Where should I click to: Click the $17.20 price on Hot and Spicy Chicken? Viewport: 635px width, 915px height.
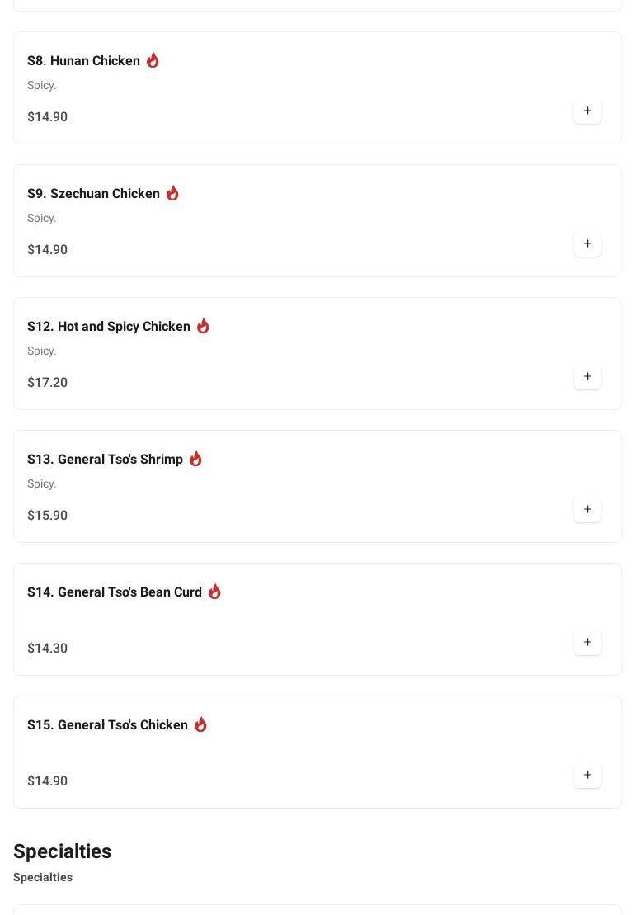tap(47, 382)
